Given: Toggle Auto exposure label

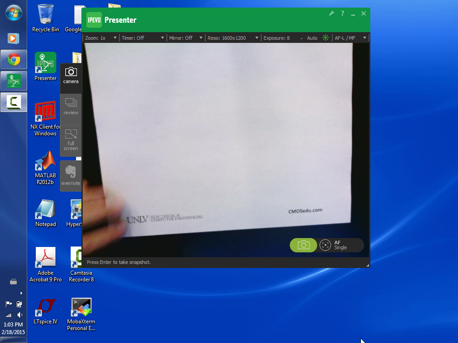Looking at the screenshot, I should click(312, 38).
